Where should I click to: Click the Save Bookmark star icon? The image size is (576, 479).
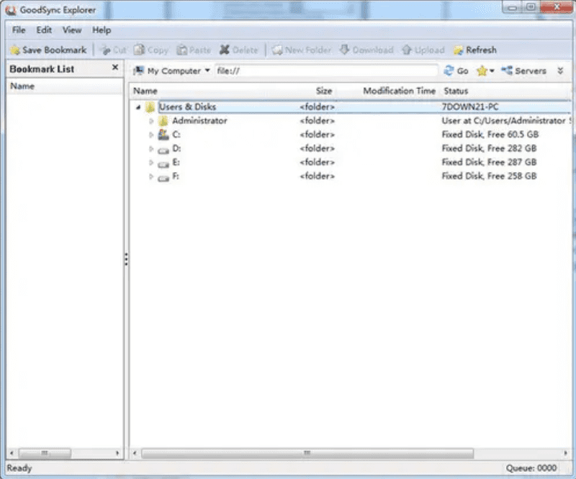[x=15, y=50]
